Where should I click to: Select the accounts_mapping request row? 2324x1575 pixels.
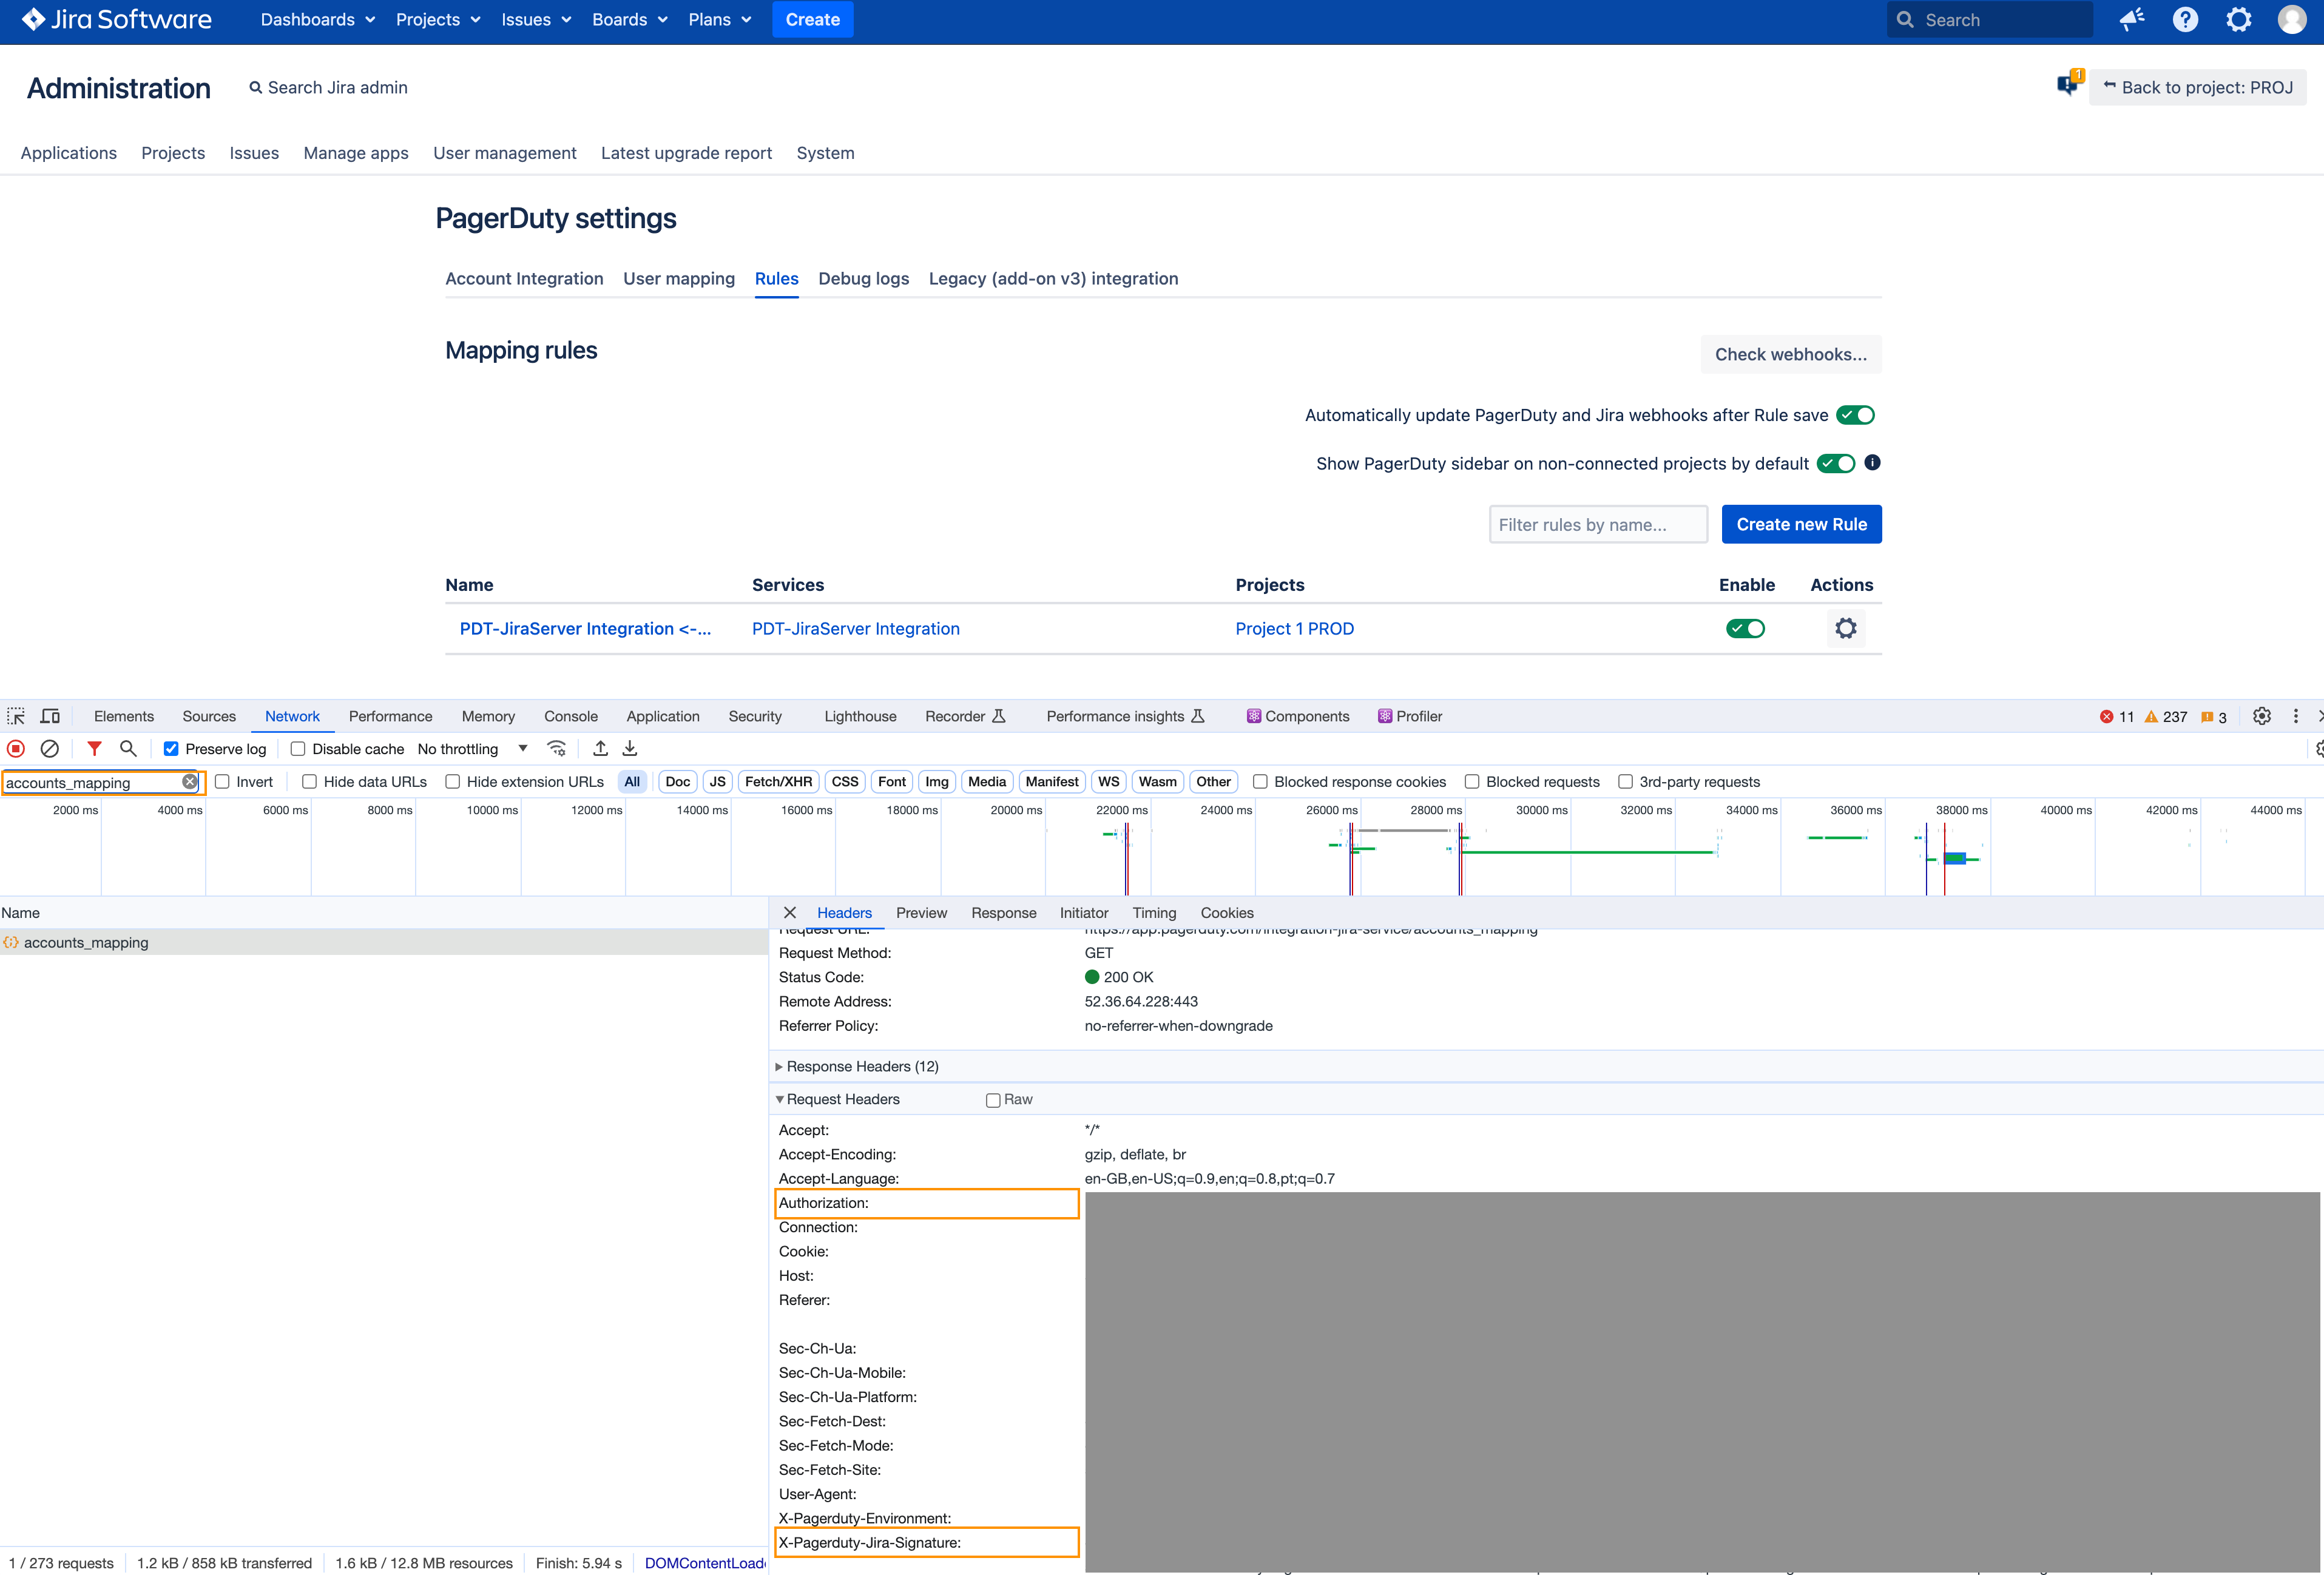(383, 943)
